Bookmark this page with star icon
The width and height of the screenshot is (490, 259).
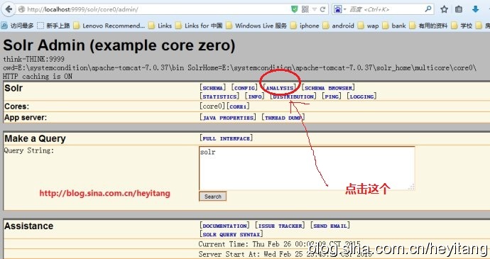(444, 9)
